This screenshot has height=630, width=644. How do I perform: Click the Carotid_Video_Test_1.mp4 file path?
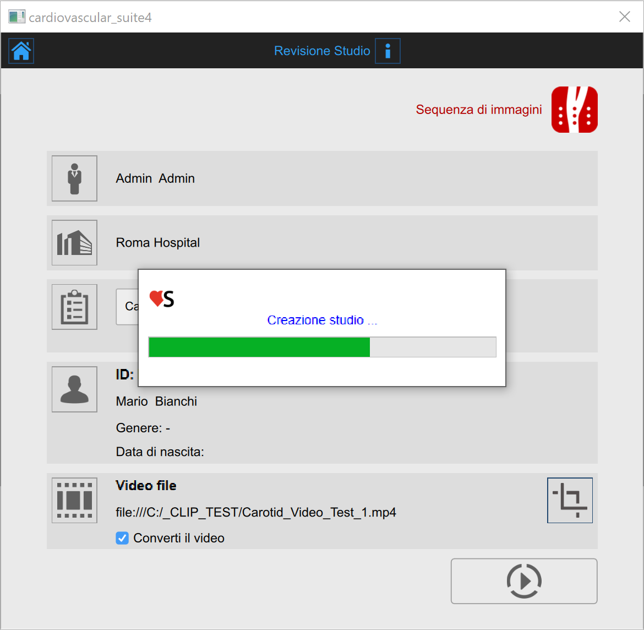256,512
